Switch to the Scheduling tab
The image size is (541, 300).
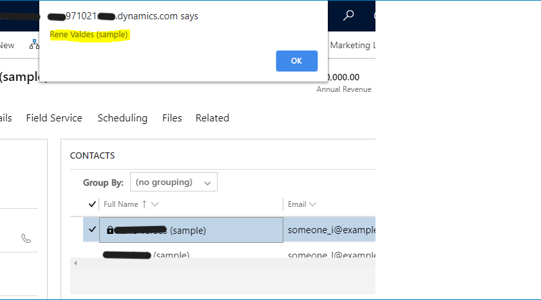point(122,118)
